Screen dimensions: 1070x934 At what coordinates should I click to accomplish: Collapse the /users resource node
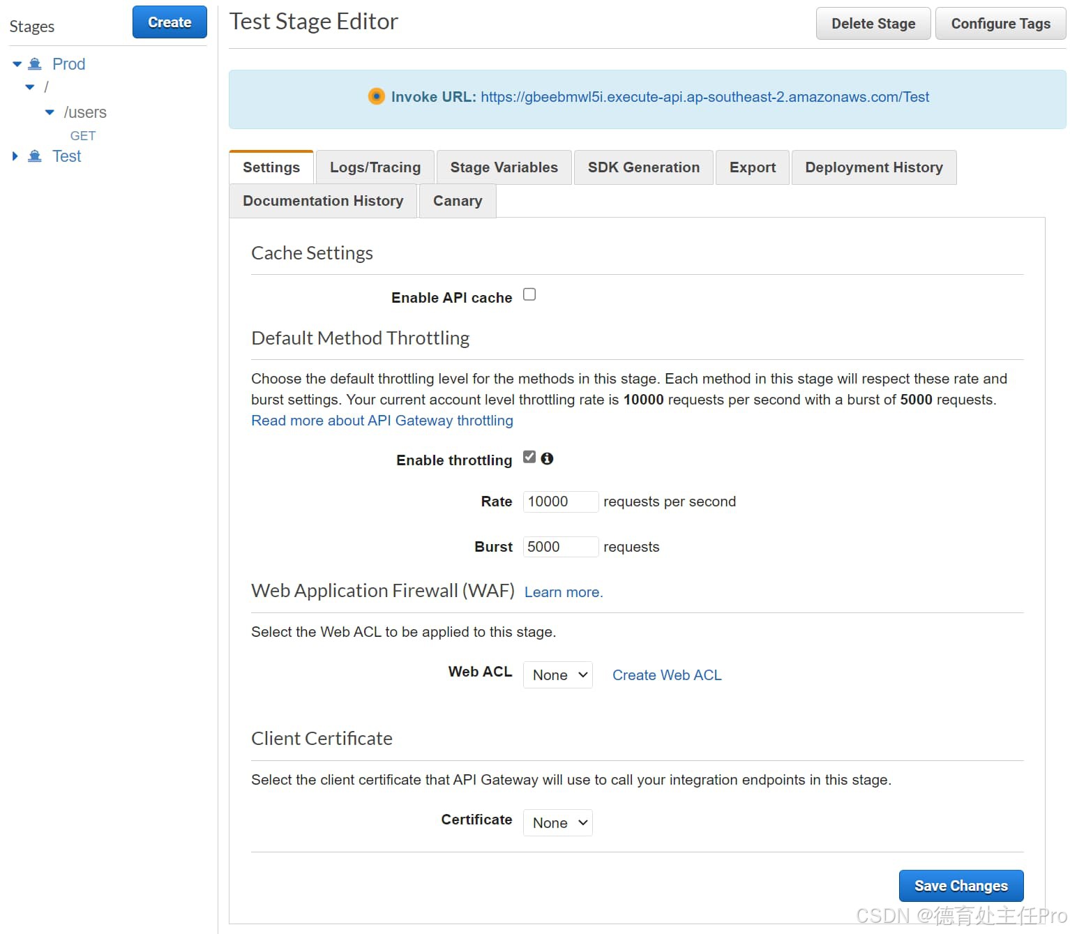tap(50, 112)
